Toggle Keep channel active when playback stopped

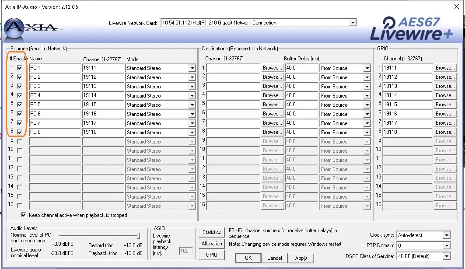point(24,215)
